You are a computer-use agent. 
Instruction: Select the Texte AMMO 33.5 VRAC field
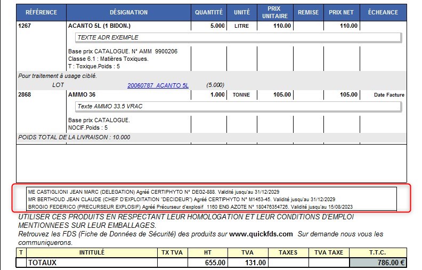pos(237,106)
